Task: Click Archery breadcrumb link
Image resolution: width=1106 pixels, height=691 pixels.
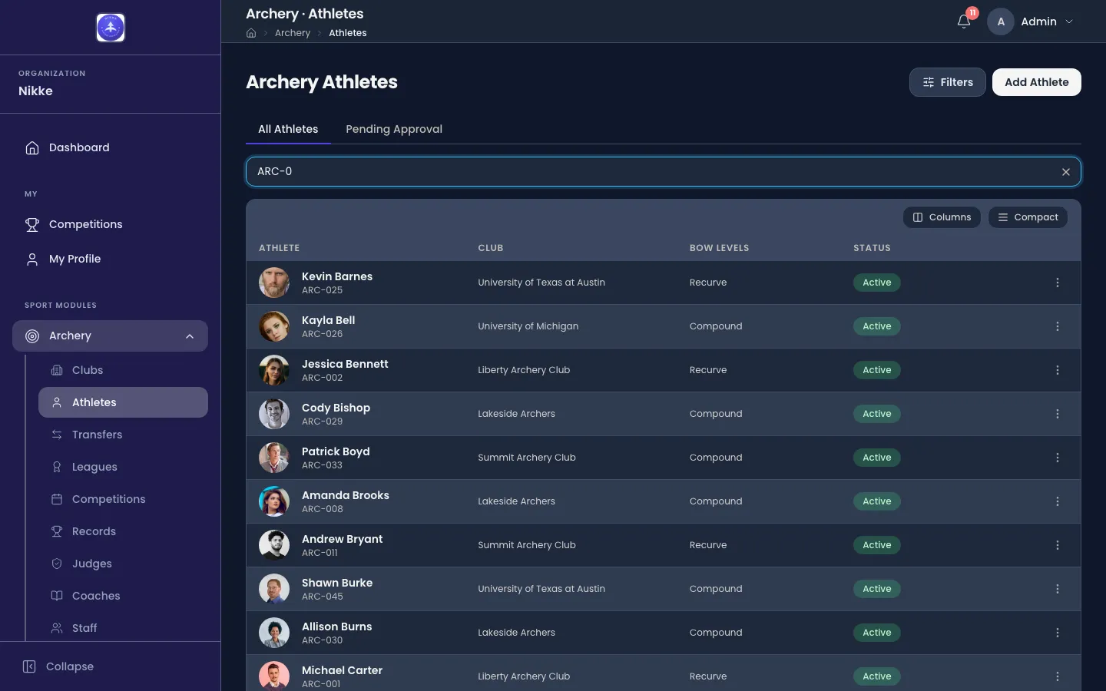Action: [x=293, y=33]
